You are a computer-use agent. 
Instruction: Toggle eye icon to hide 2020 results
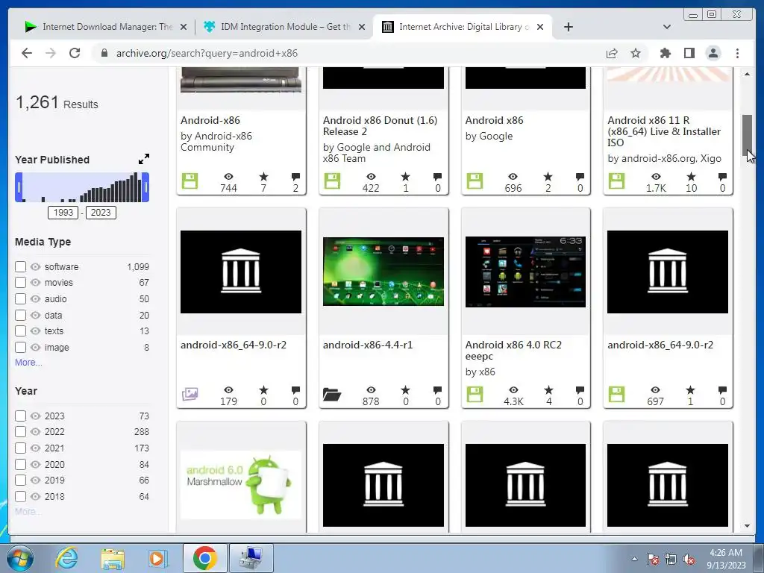click(35, 464)
